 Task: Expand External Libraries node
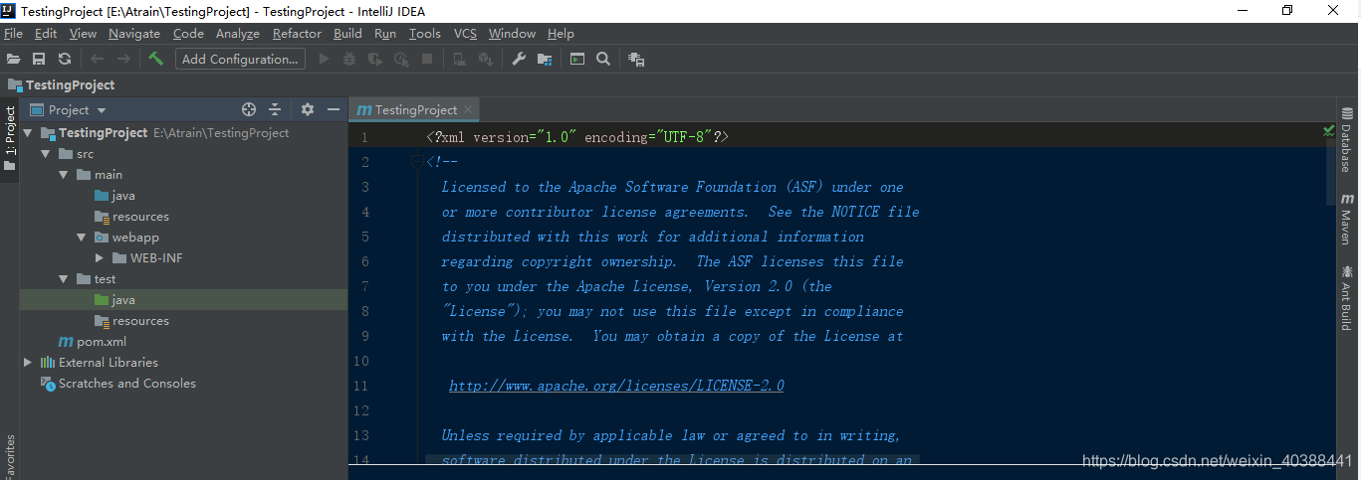click(x=27, y=363)
